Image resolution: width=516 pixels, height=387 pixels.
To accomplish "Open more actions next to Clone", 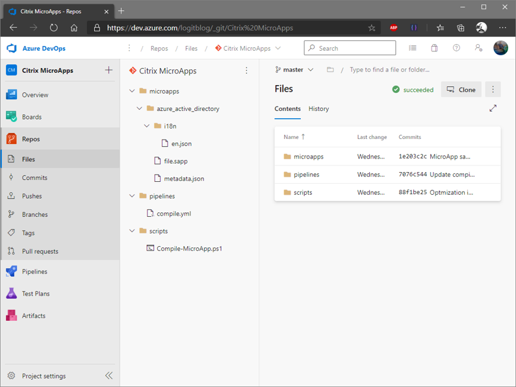I will (493, 90).
